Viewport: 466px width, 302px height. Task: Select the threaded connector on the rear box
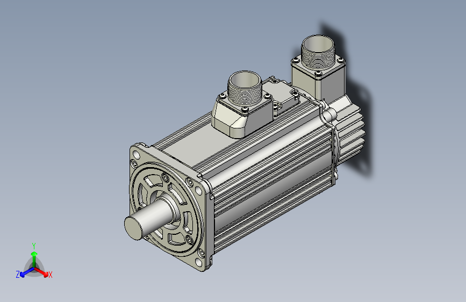318,53
